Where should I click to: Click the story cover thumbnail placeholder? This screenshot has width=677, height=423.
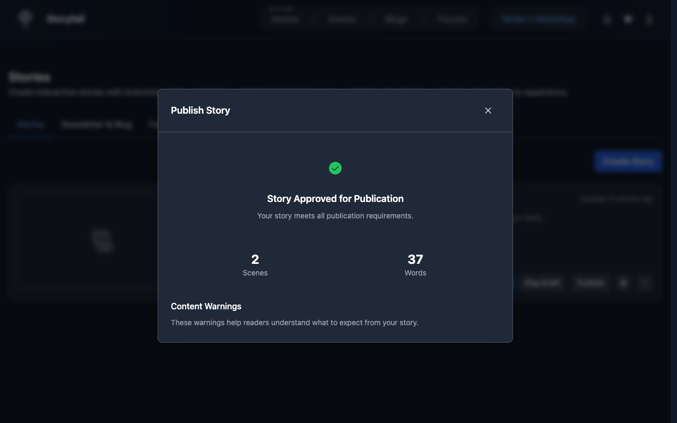pos(102,241)
